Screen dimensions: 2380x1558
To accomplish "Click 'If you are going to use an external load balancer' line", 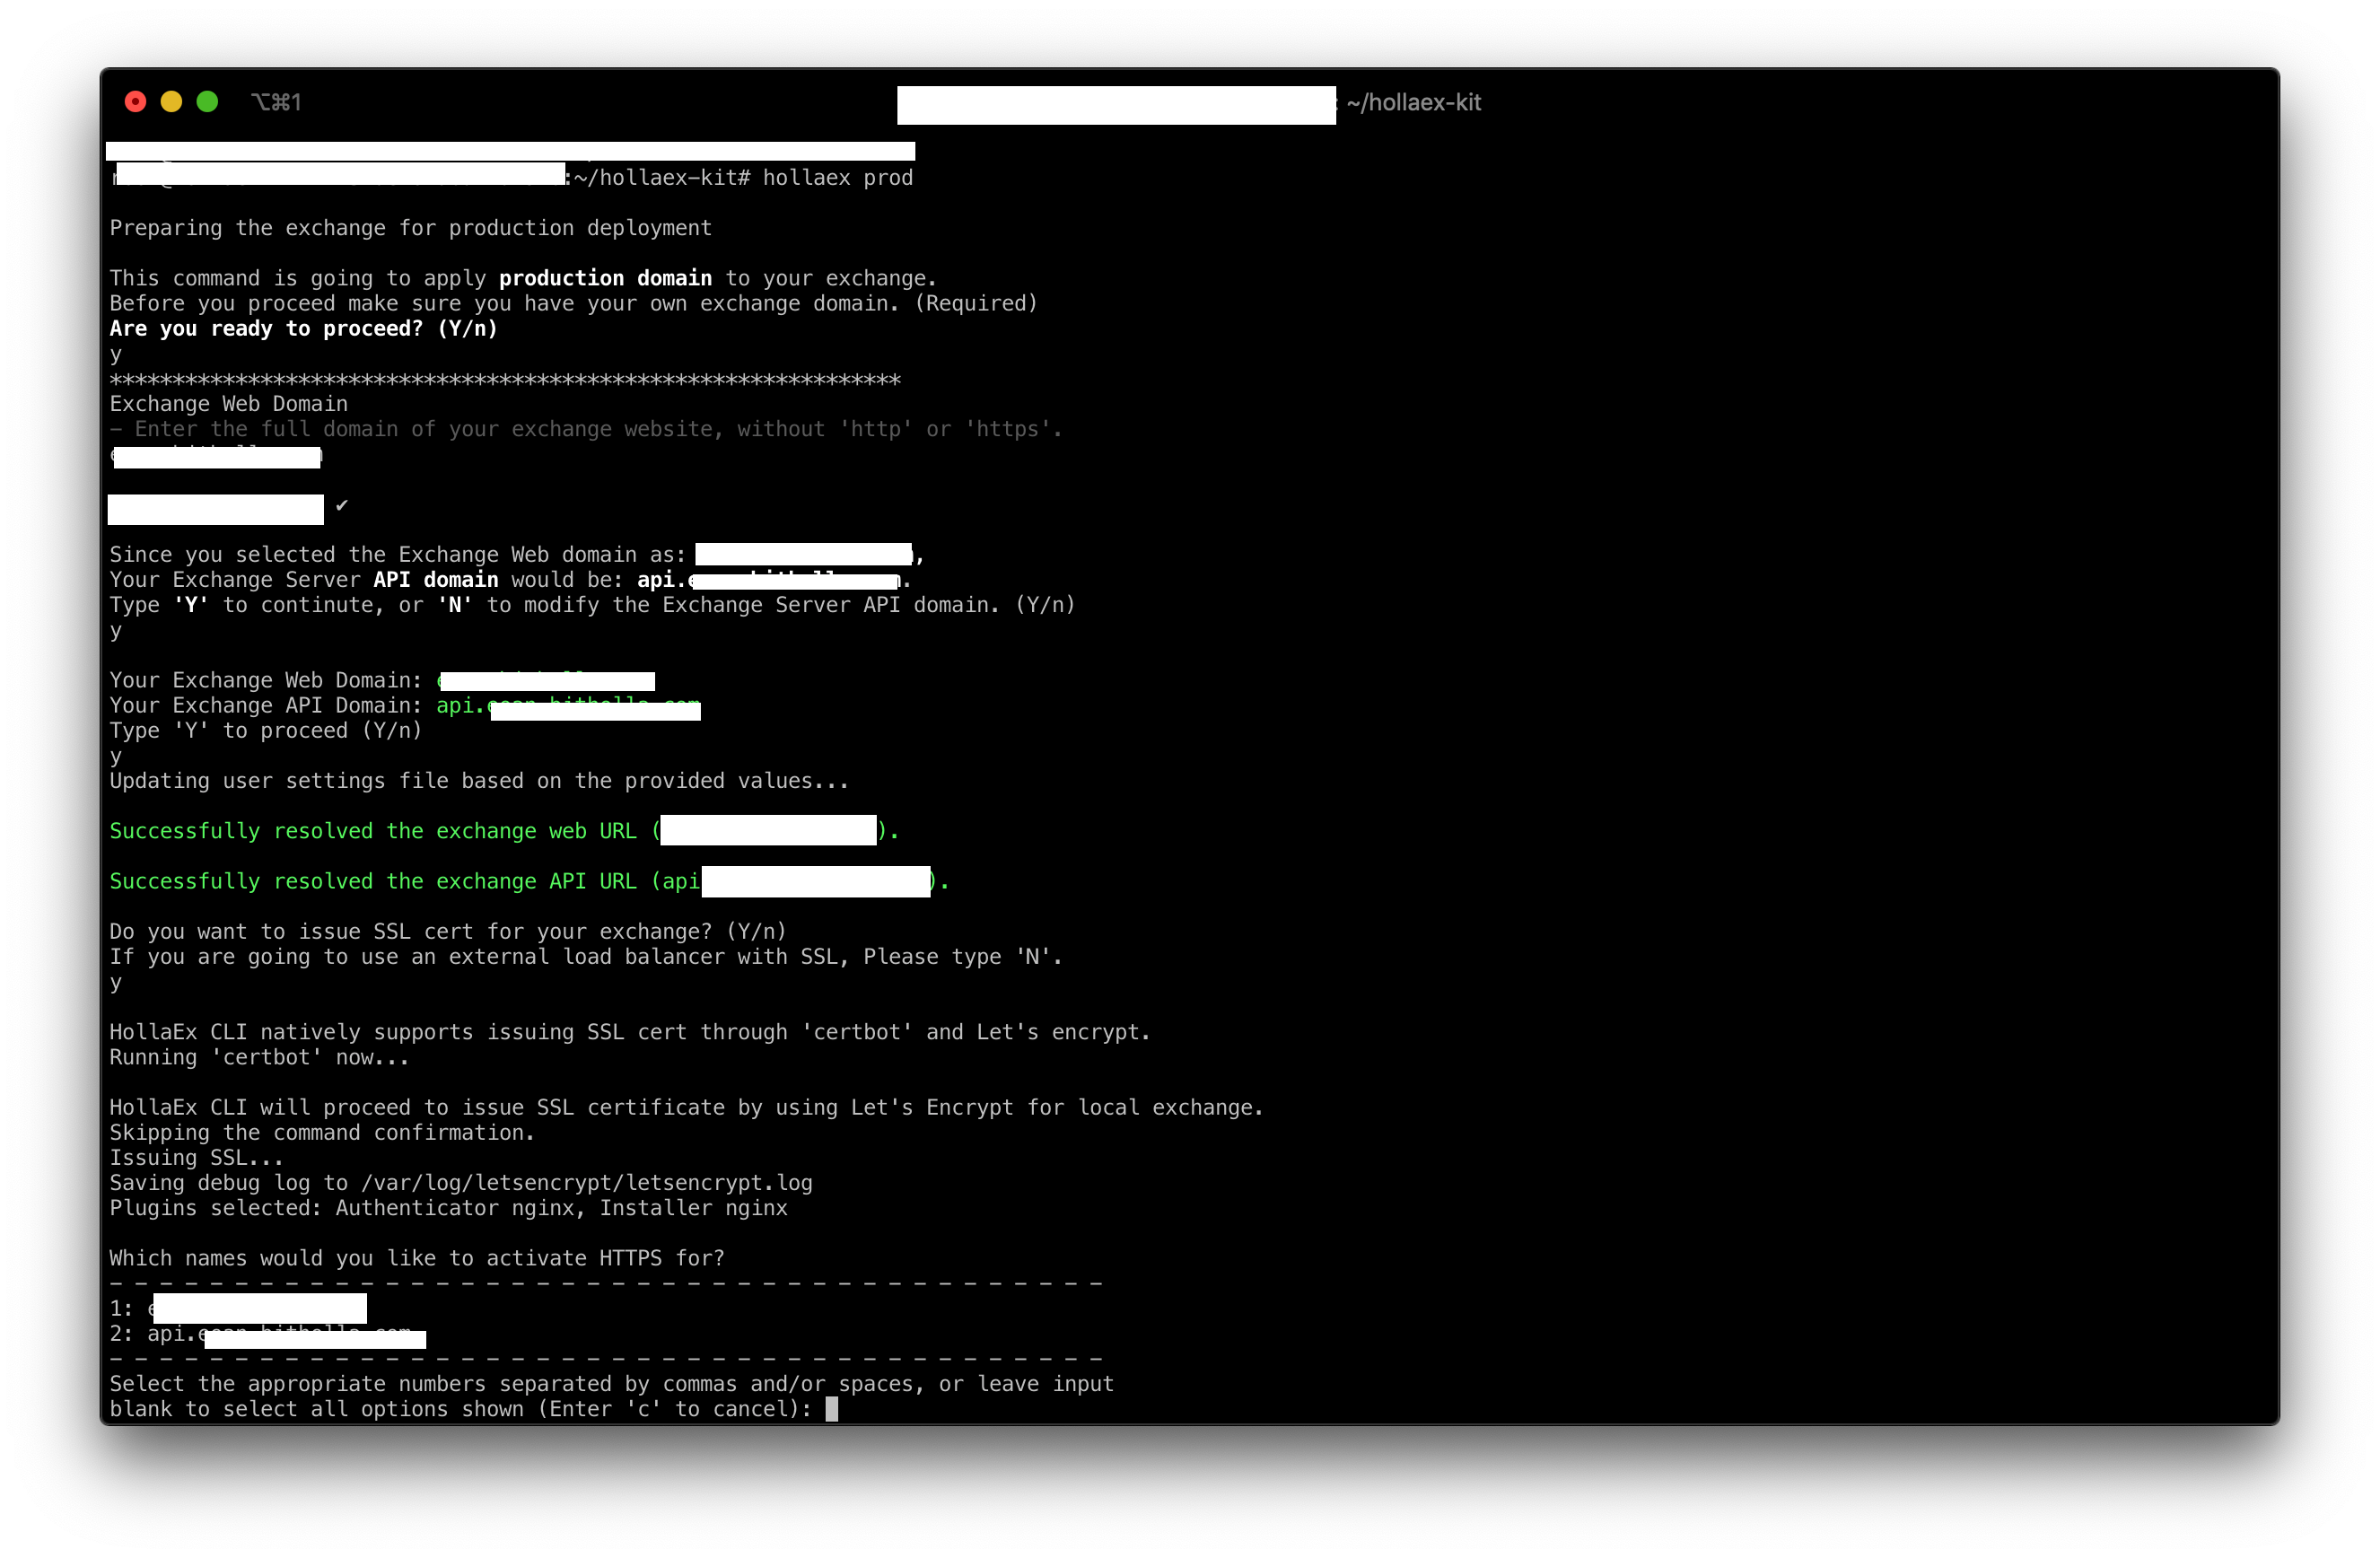I will click(x=585, y=957).
